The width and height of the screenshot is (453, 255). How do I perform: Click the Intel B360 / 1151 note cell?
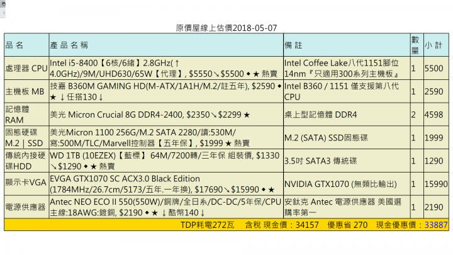[x=347, y=91]
